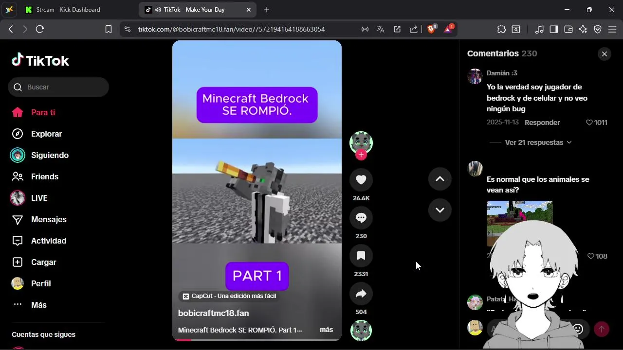Screen dimensions: 623x350
Task: Expand Ver 21 respuestas replies
Action: 538,142
